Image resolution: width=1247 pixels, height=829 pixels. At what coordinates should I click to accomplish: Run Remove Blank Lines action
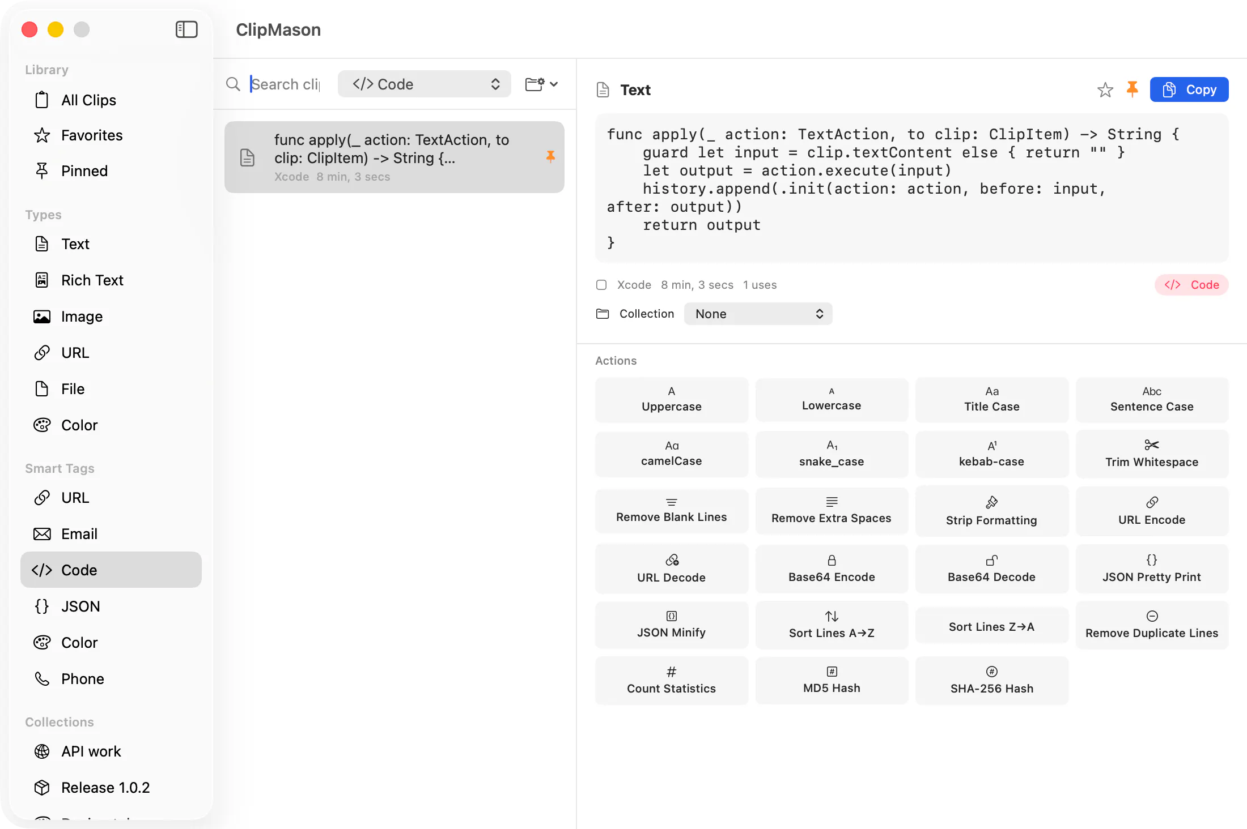[x=672, y=511]
